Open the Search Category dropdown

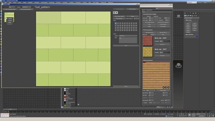tap(128, 36)
